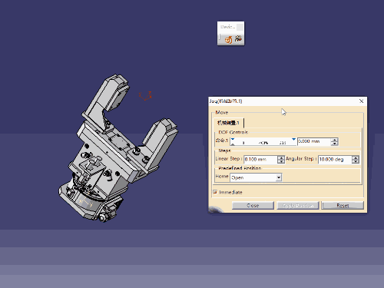Close the floating Device toolbar
Image resolution: width=384 pixels, height=288 pixels.
240,27
